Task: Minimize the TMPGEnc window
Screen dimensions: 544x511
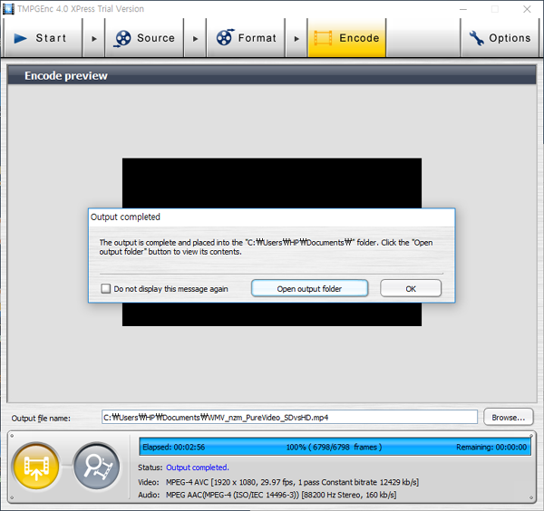Action: pyautogui.click(x=463, y=9)
